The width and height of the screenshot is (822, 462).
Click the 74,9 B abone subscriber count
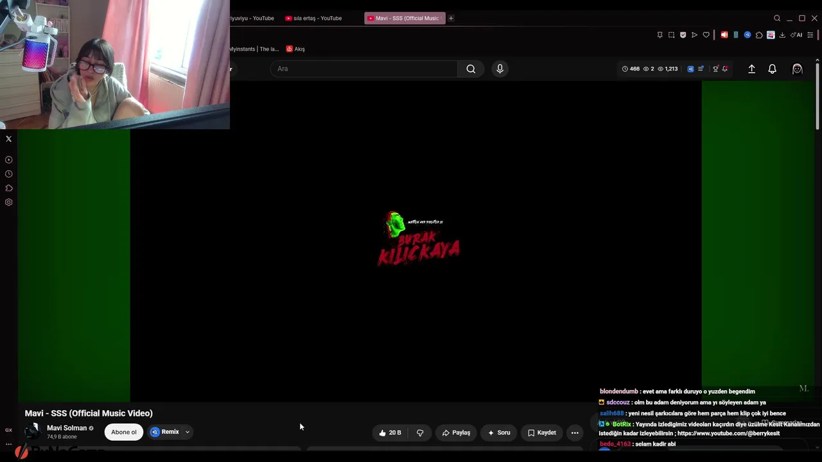tap(62, 437)
